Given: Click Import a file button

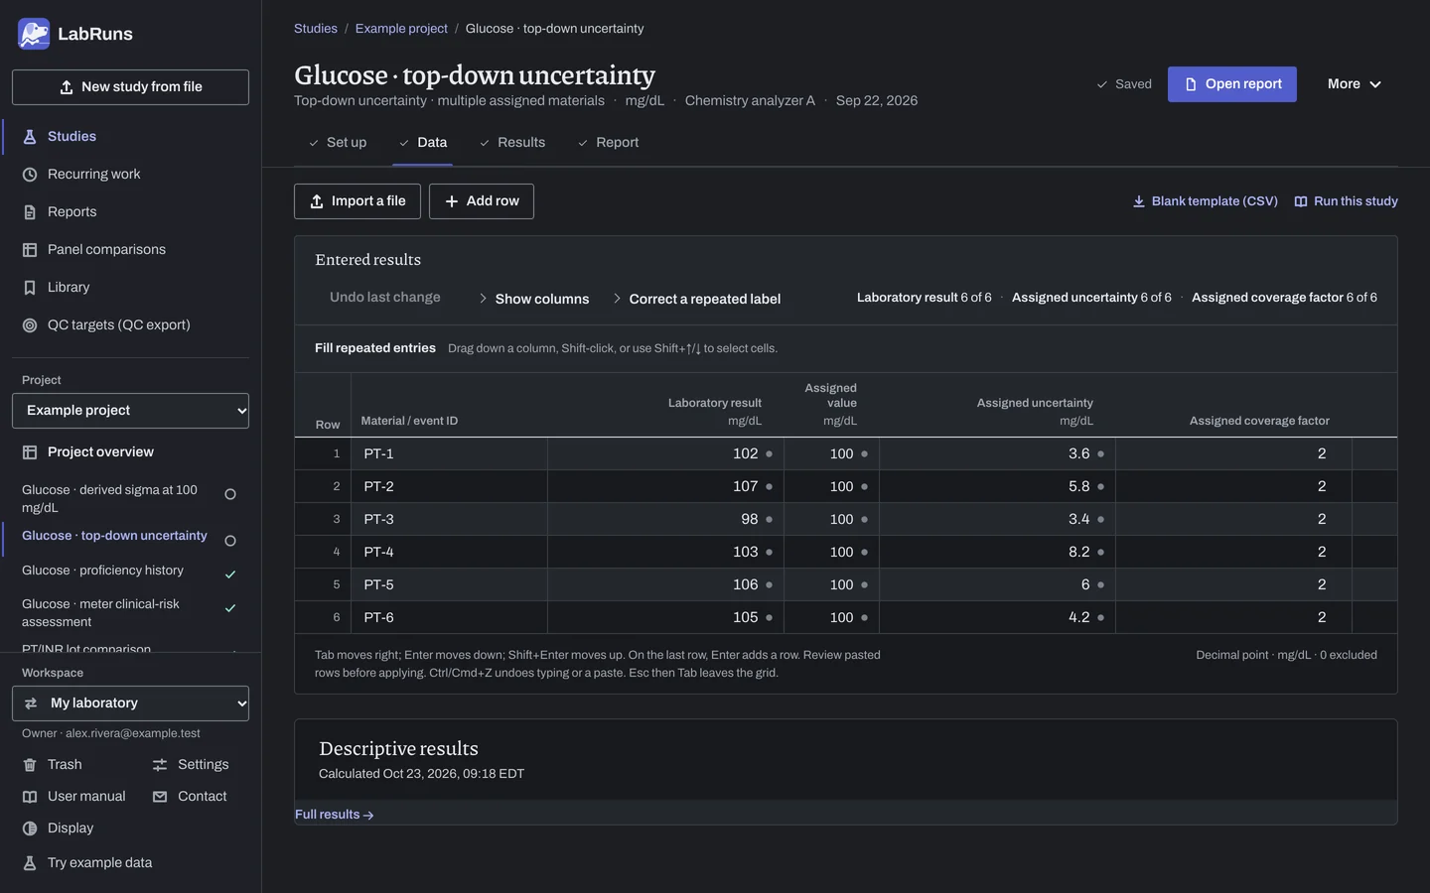Looking at the screenshot, I should [357, 201].
